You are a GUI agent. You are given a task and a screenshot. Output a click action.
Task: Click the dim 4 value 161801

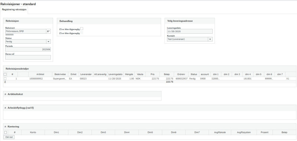click(248, 78)
